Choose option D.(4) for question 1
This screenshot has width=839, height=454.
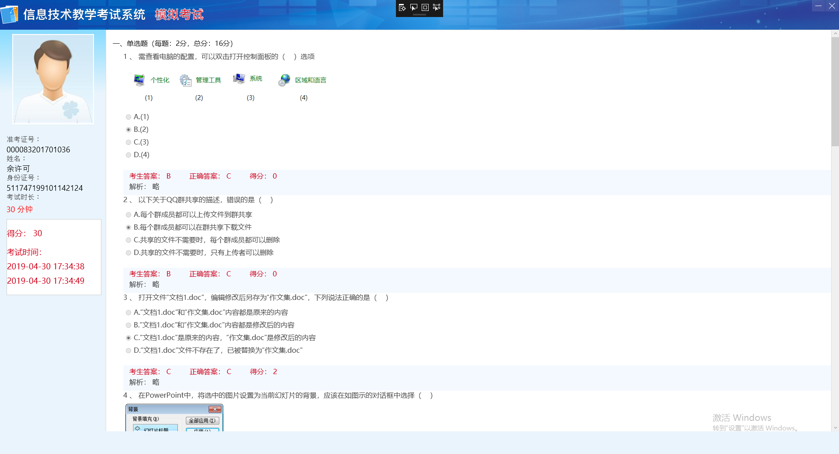coord(128,155)
